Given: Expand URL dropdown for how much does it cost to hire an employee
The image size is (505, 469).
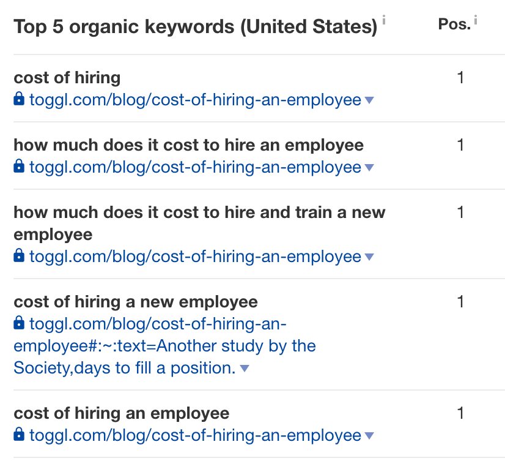Looking at the screenshot, I should 369,168.
